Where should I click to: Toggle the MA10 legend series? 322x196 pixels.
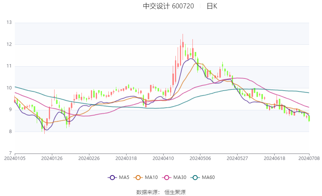tap(145, 177)
